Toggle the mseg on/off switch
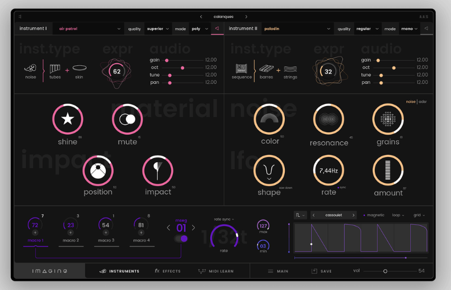This screenshot has height=290, width=451. 181,239
